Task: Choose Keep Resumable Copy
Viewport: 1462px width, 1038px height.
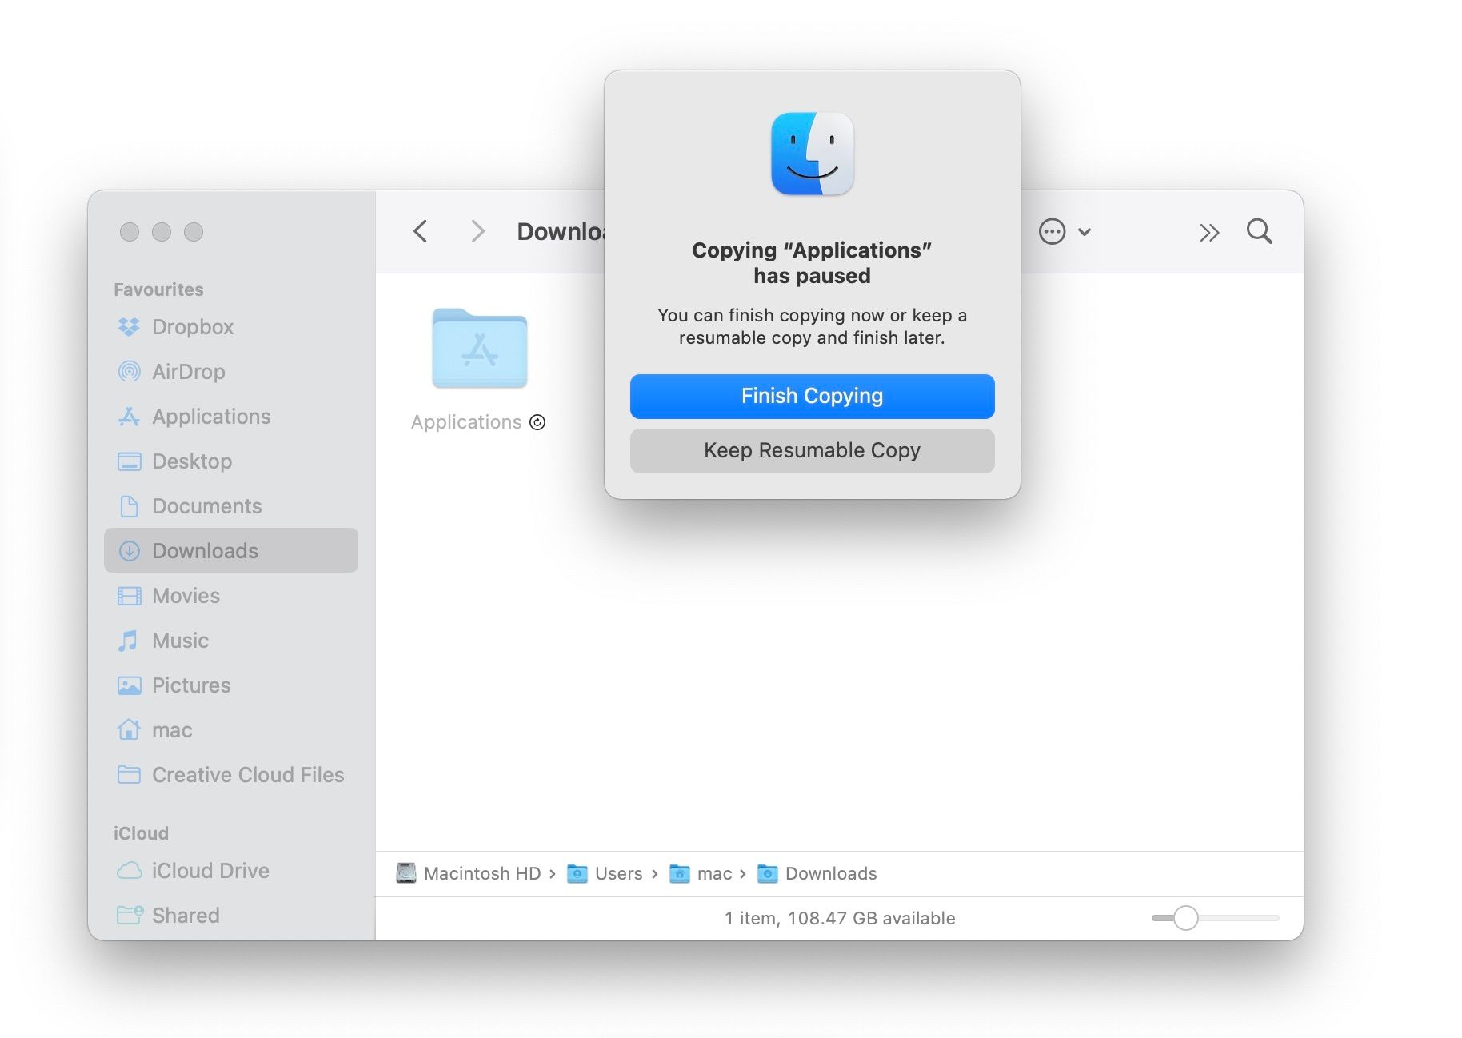Action: (812, 451)
